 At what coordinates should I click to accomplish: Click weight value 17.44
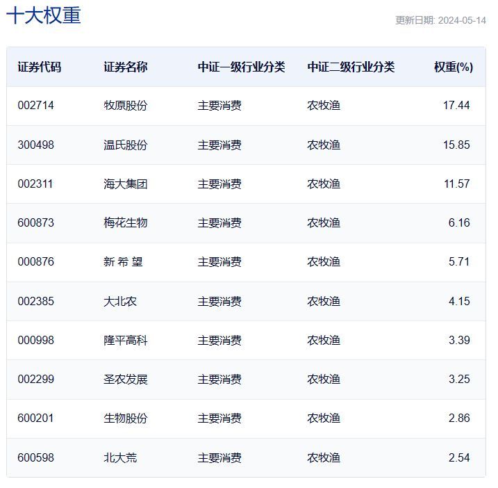pyautogui.click(x=456, y=105)
